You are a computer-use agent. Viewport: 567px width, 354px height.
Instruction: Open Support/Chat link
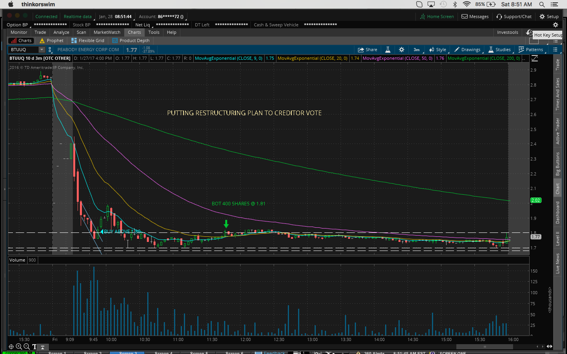tap(514, 17)
